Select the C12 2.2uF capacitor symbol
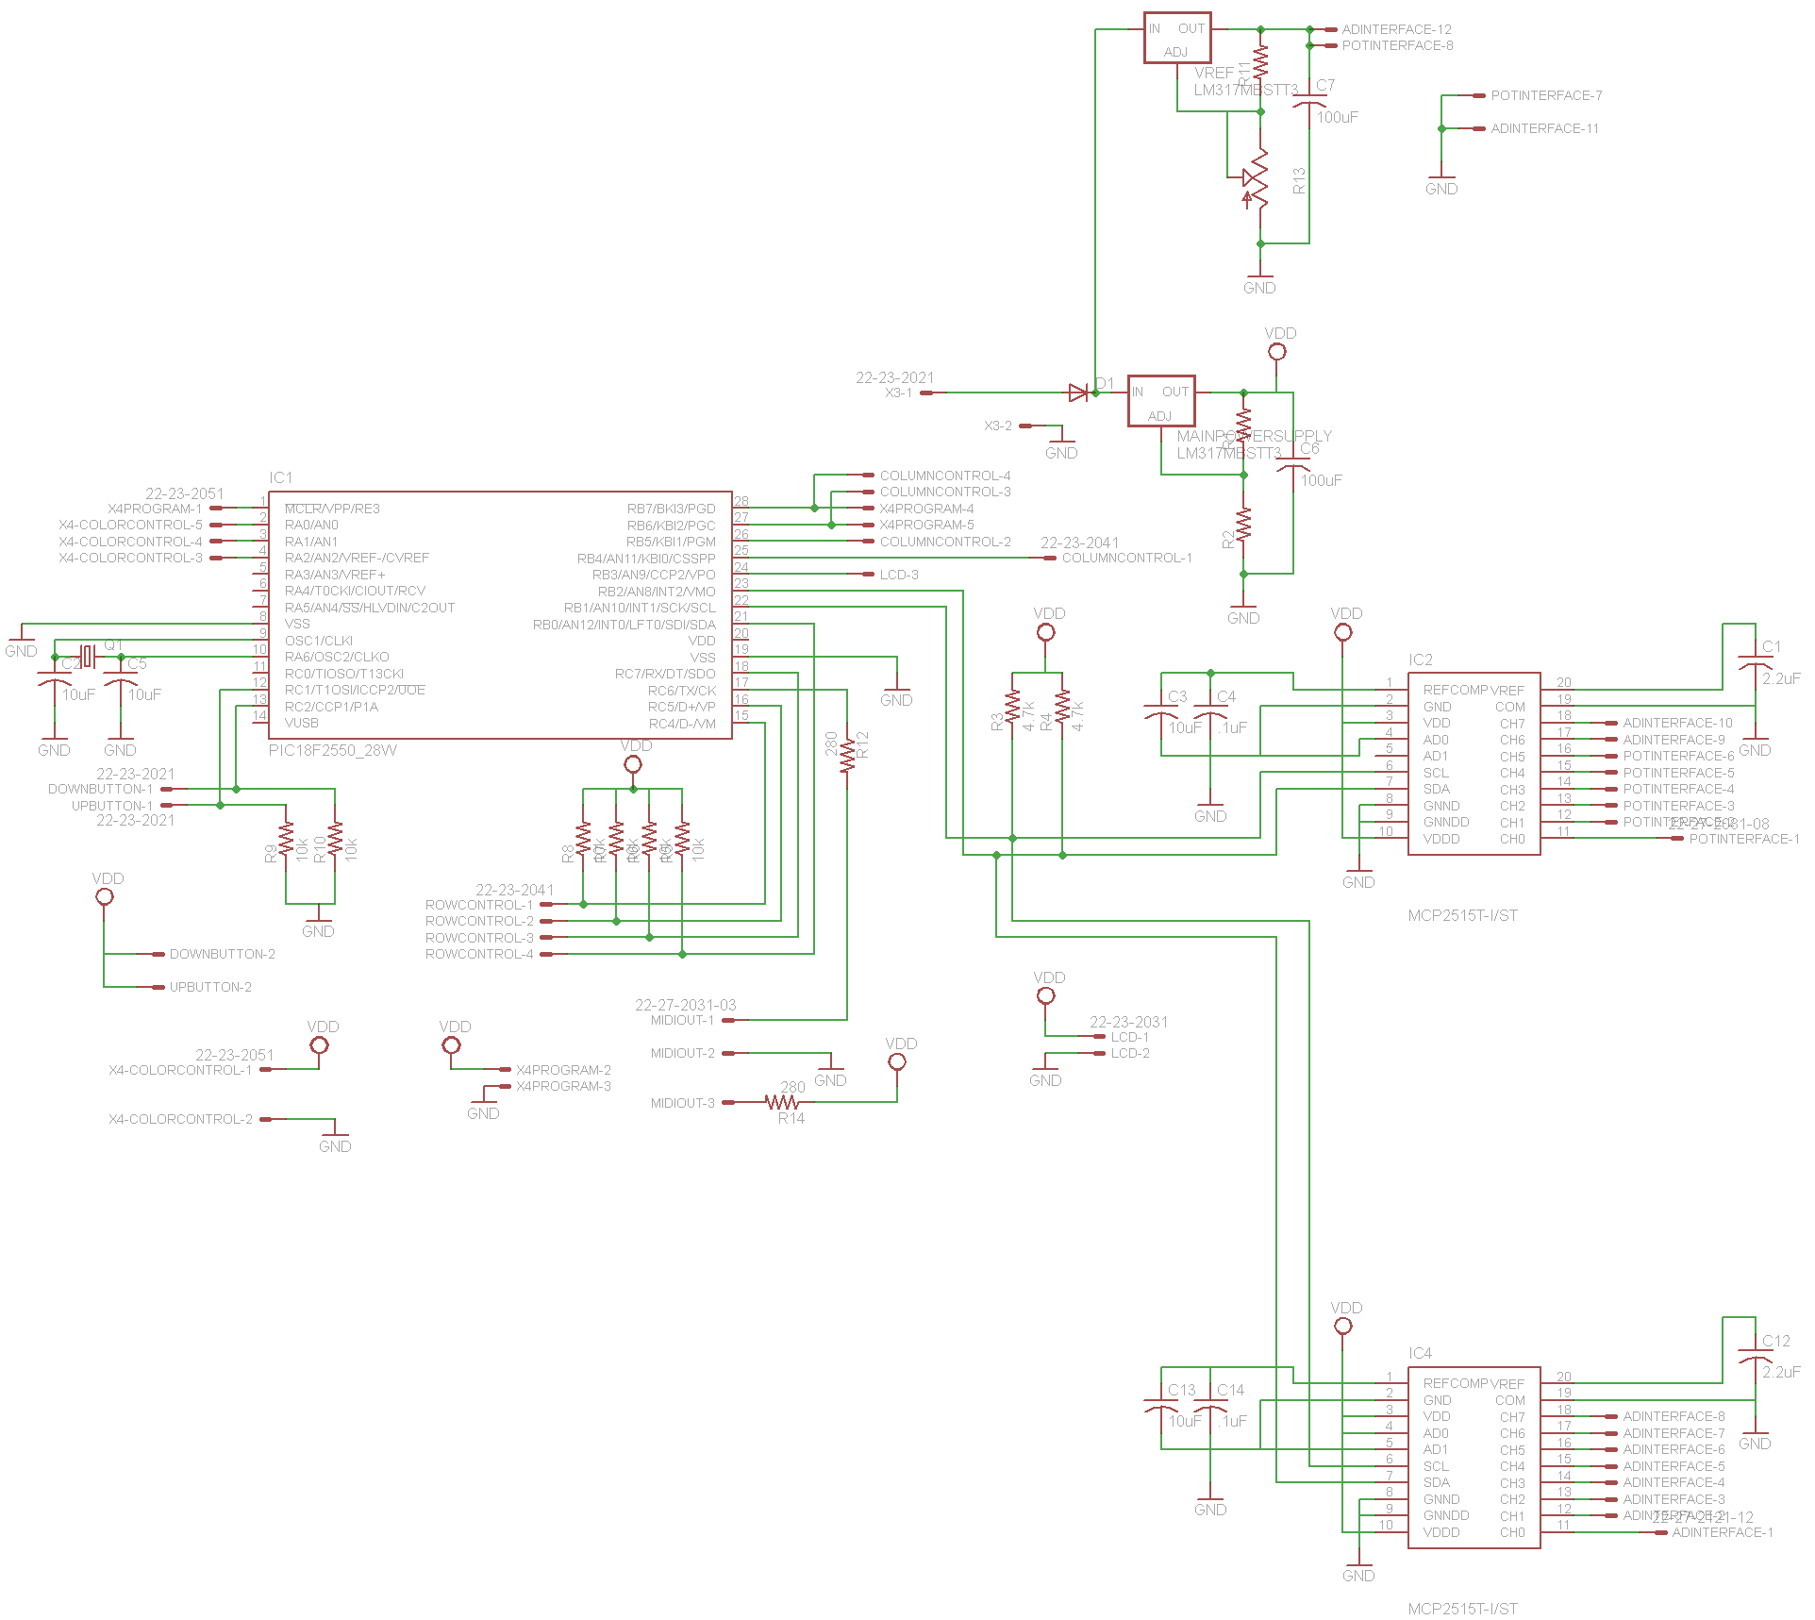This screenshot has height=1620, width=1815. 1755,1358
